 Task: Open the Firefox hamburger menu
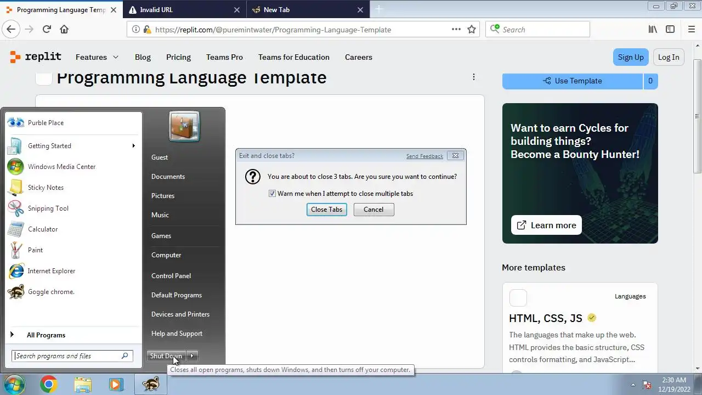point(691,30)
